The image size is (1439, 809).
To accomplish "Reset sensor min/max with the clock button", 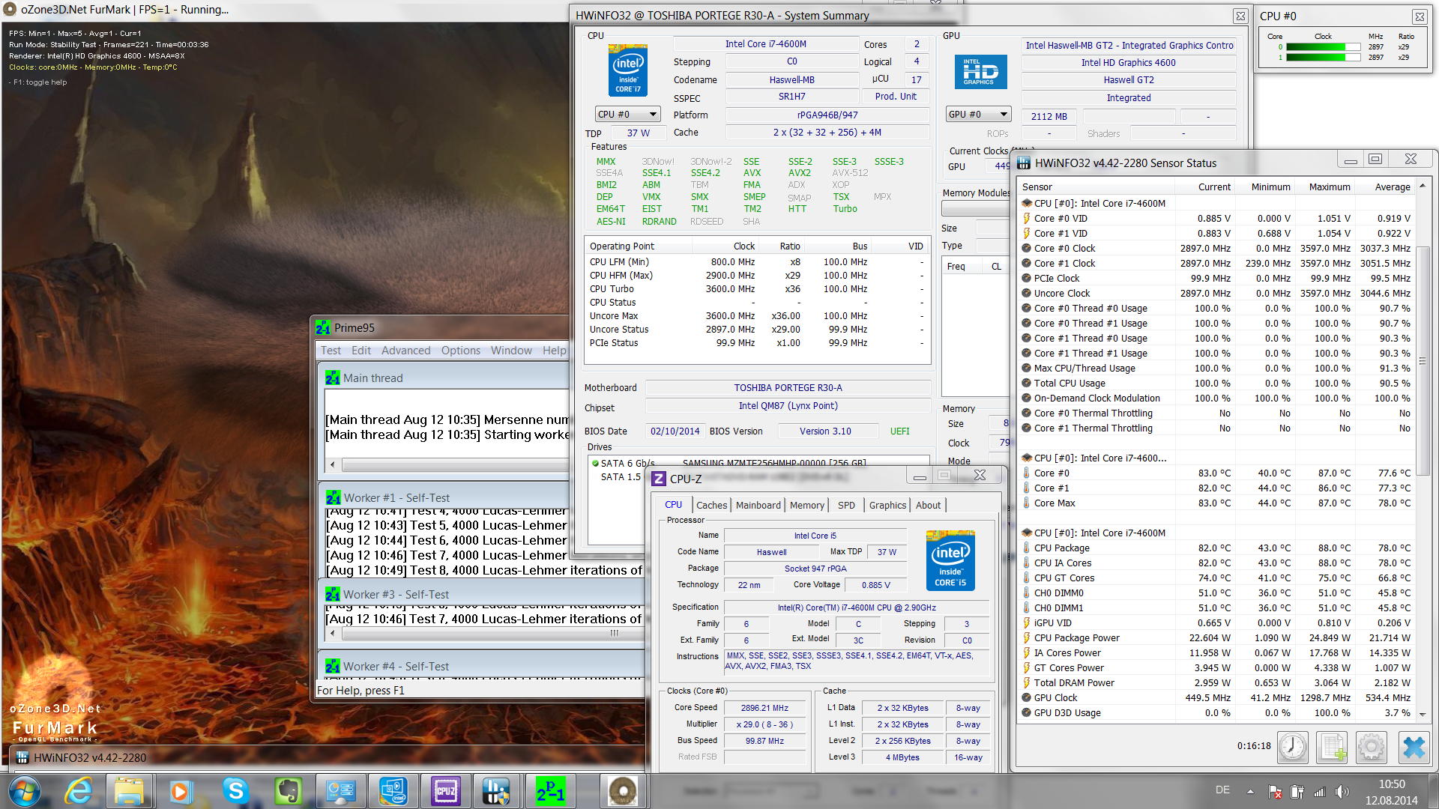I will [1293, 747].
